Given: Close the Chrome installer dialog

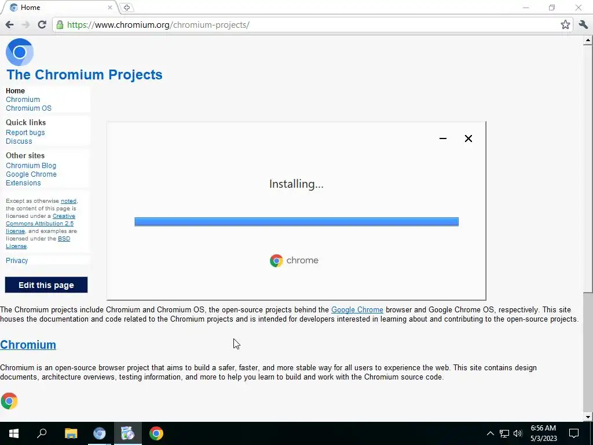Looking at the screenshot, I should coord(468,138).
